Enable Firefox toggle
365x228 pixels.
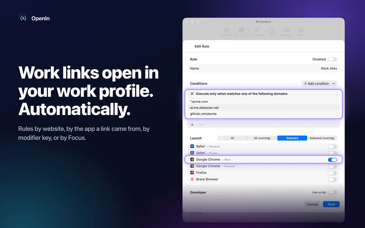(x=333, y=173)
